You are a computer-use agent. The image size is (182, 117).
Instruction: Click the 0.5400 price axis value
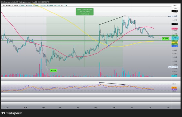(x=175, y=34)
